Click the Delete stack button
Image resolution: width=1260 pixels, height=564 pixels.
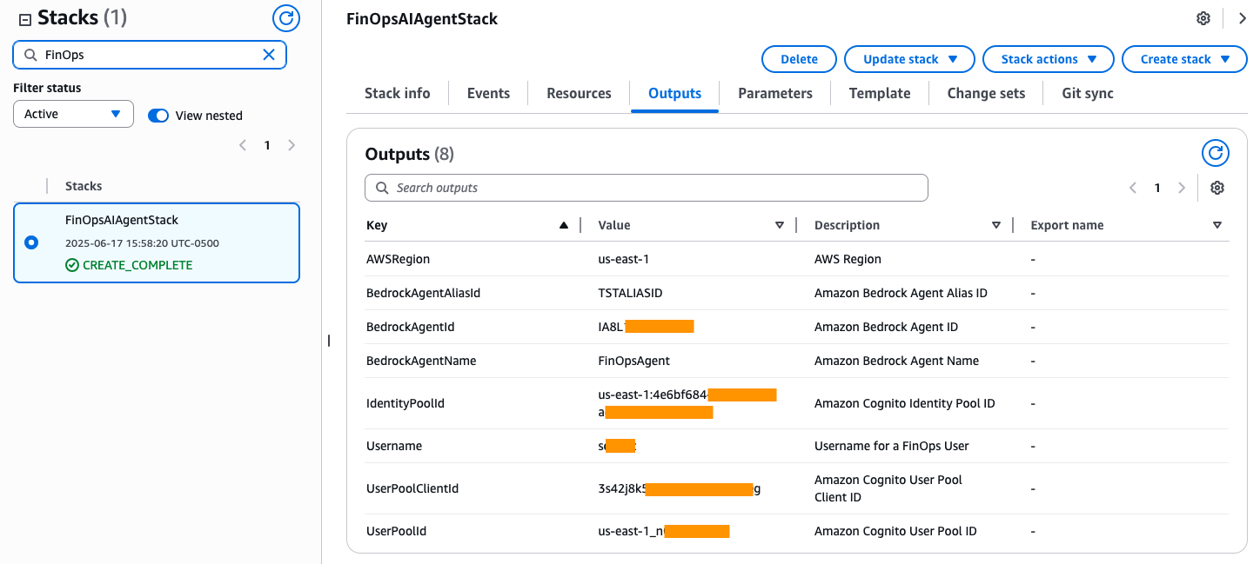(x=799, y=59)
